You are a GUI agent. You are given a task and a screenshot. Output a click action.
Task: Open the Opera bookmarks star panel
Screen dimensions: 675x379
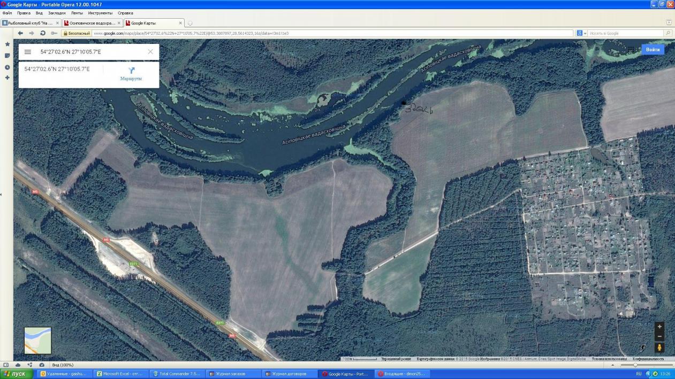7,44
